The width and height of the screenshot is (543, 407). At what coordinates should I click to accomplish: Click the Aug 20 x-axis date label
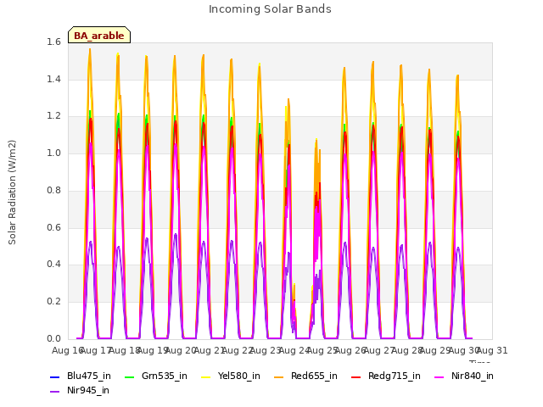coord(181,350)
